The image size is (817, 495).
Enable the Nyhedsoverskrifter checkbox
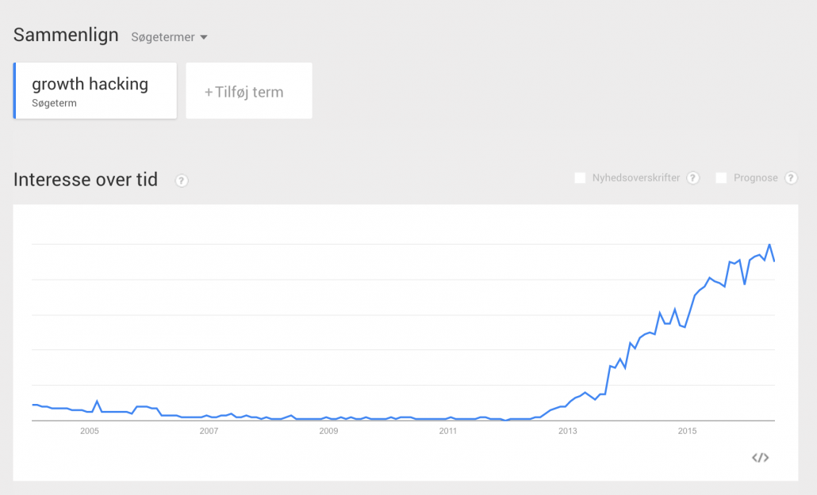point(580,178)
